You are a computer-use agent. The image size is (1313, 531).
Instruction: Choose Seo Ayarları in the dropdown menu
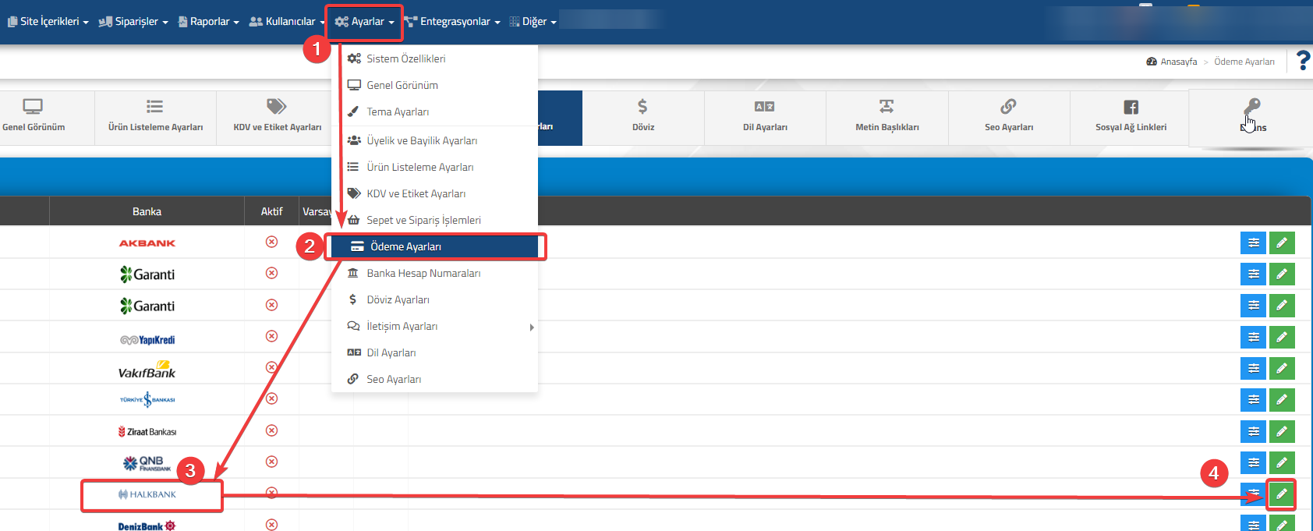pyautogui.click(x=434, y=379)
